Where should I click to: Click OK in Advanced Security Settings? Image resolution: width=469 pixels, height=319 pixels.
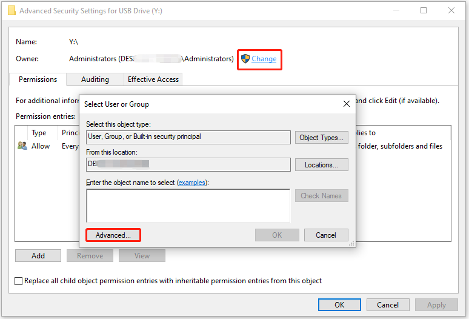click(339, 305)
